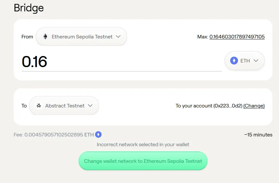Image resolution: width=279 pixels, height=183 pixels.
Task: Click the blue ETH token icon
Action: coord(234,61)
